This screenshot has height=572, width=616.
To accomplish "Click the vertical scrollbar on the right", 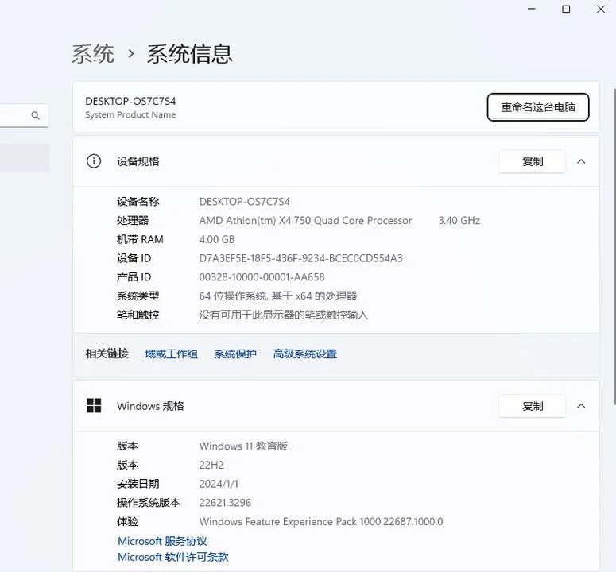I will 614,246.
